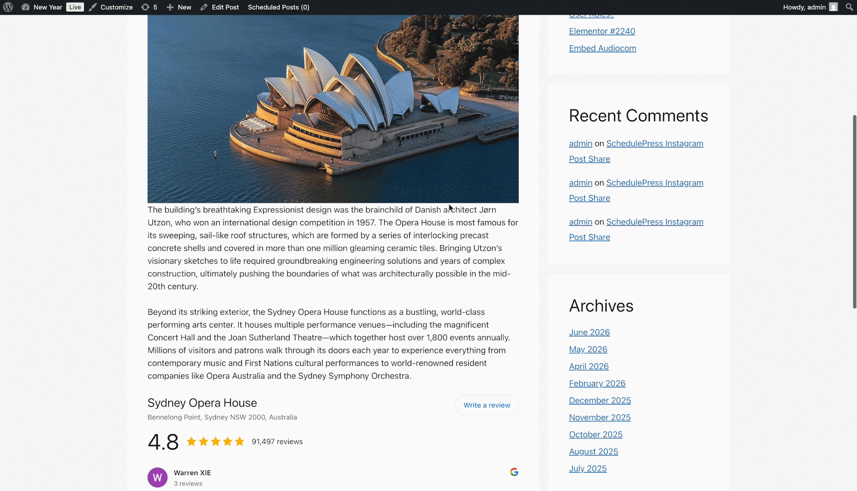Viewport: 857px width, 491px height.
Task: Open the December 2025 archive
Action: coord(600,400)
